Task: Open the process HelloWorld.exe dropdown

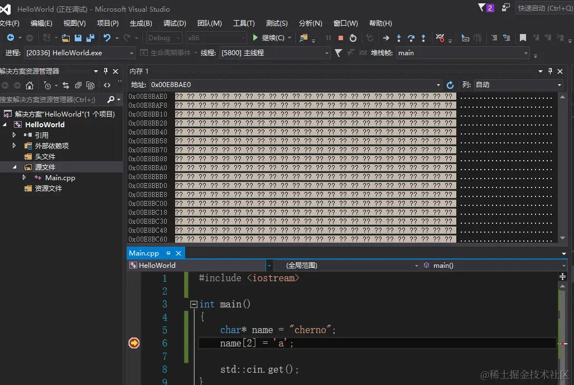Action: pyautogui.click(x=132, y=53)
